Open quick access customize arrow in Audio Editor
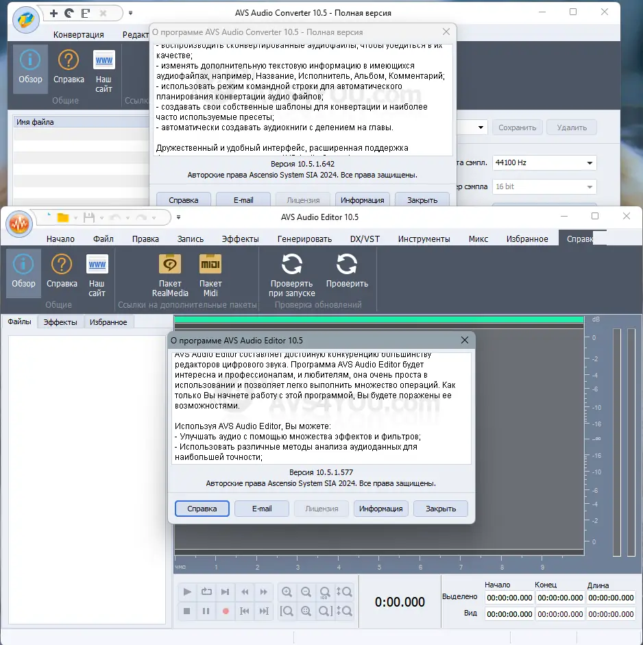Image resolution: width=643 pixels, height=645 pixels. pyautogui.click(x=178, y=217)
